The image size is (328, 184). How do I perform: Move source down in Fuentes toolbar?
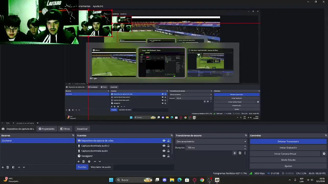pos(100,162)
